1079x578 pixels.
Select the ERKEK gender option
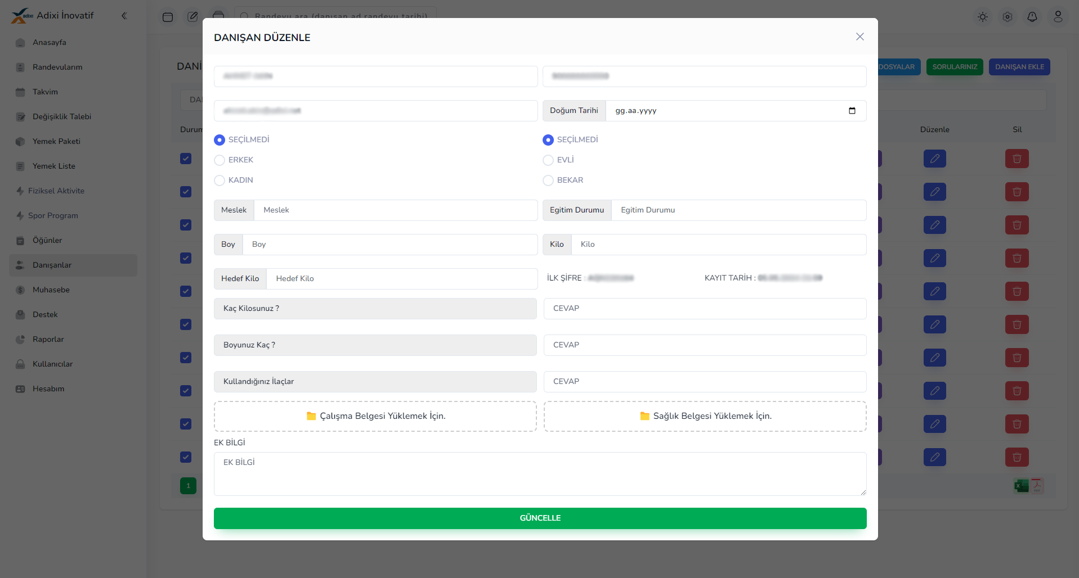click(x=220, y=160)
